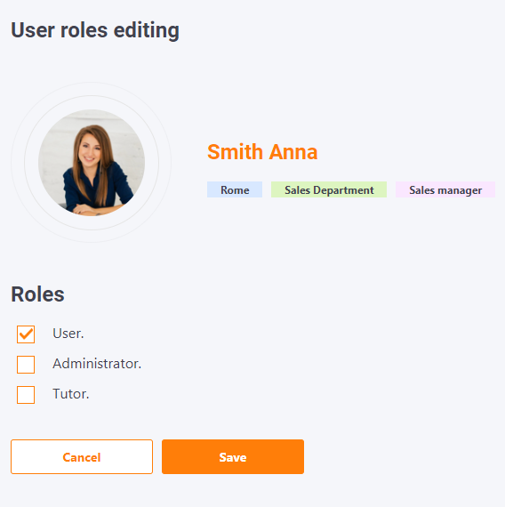This screenshot has width=505, height=507.
Task: Click the 'User.' role label
Action: [68, 334]
